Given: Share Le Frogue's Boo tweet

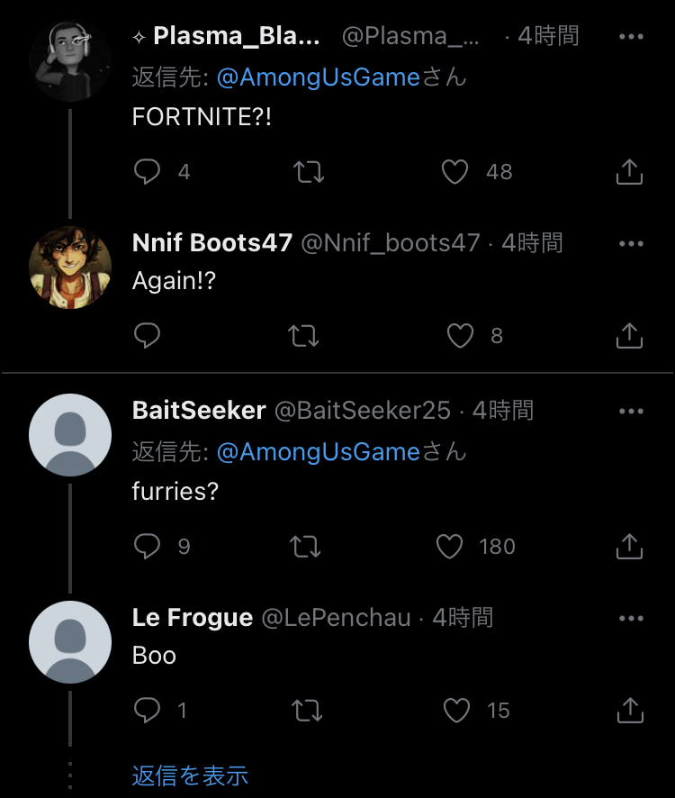Looking at the screenshot, I should point(629,711).
